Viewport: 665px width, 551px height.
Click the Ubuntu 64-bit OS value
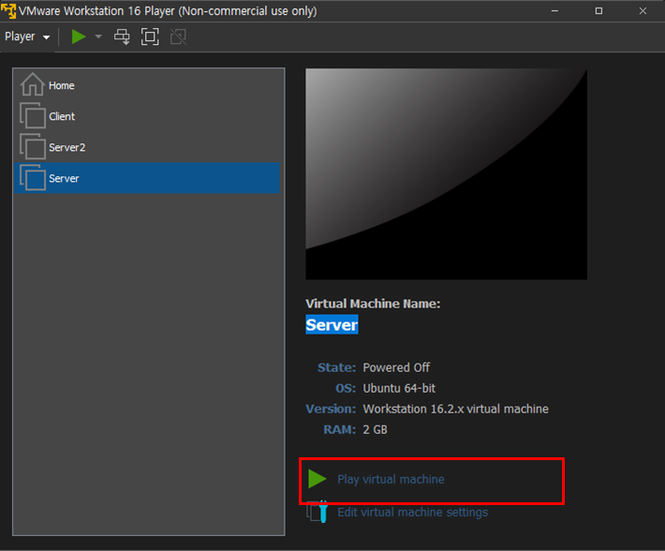click(399, 388)
